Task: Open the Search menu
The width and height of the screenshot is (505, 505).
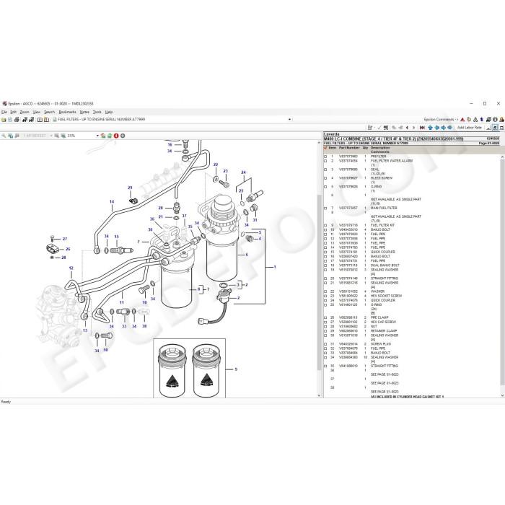Action: pos(49,112)
